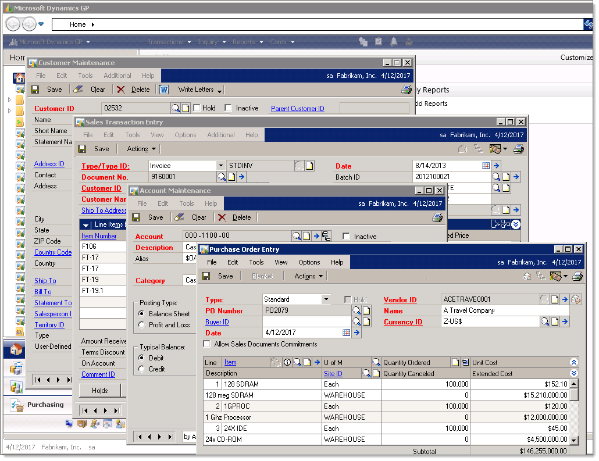Click Item Number link in Sales Transaction
Screen dimensions: 599x461
tap(98, 236)
